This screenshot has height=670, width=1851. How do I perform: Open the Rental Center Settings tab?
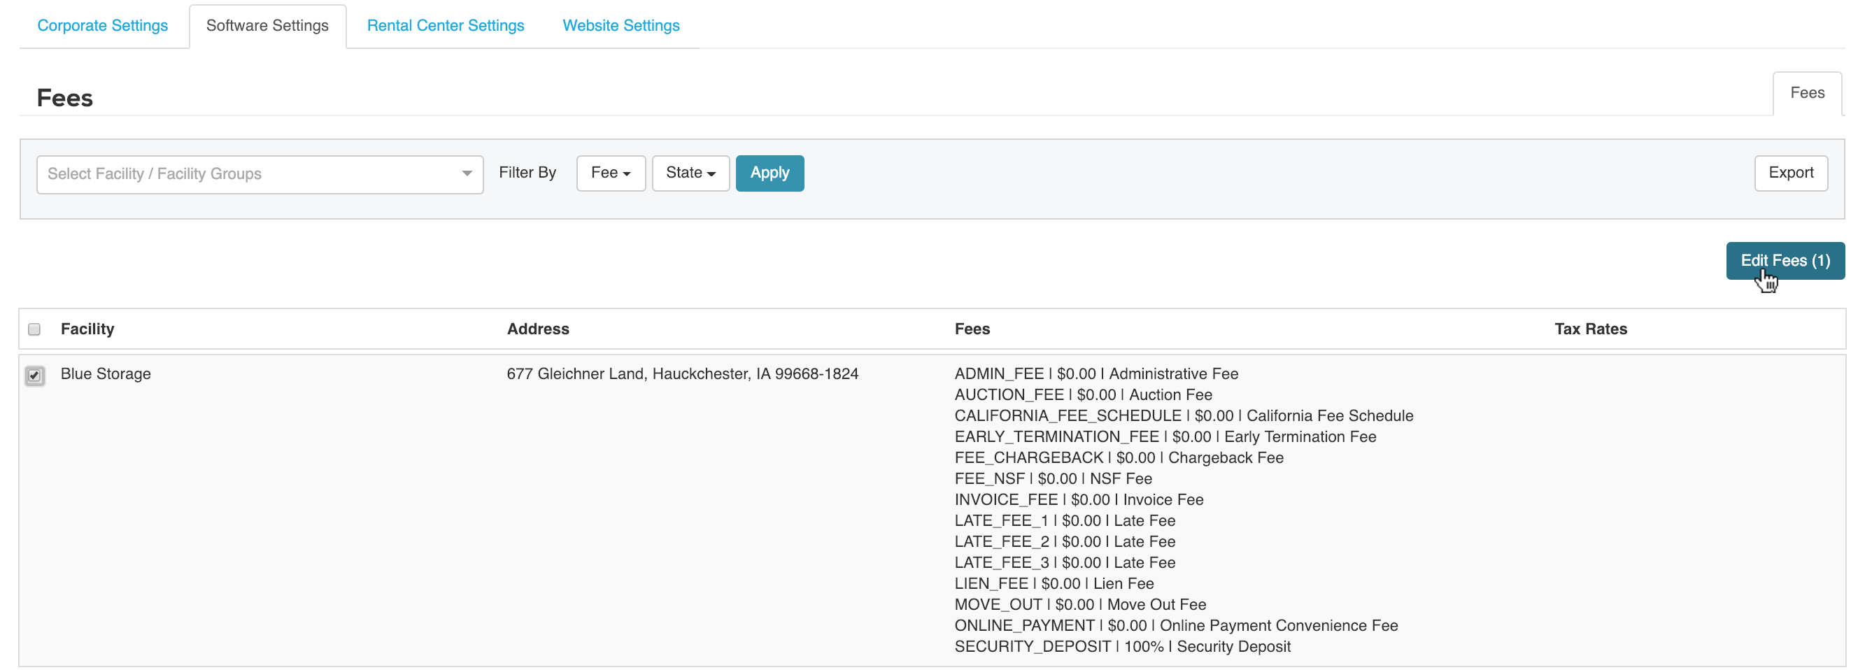[446, 25]
